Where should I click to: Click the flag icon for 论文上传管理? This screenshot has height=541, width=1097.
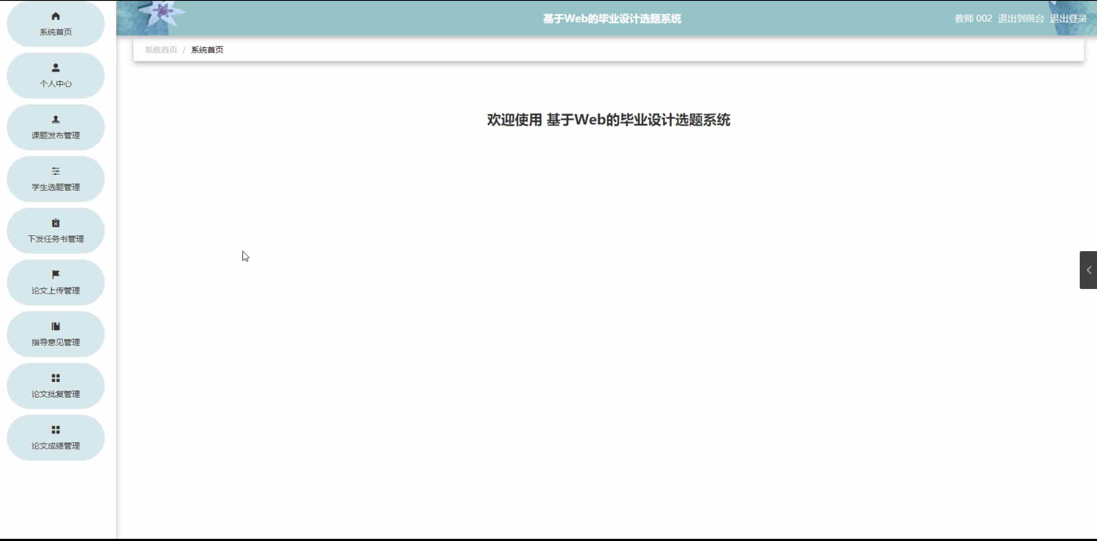point(56,274)
